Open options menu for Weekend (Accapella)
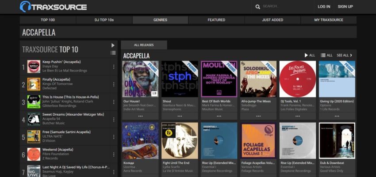376x177 pixels. [x=114, y=154]
